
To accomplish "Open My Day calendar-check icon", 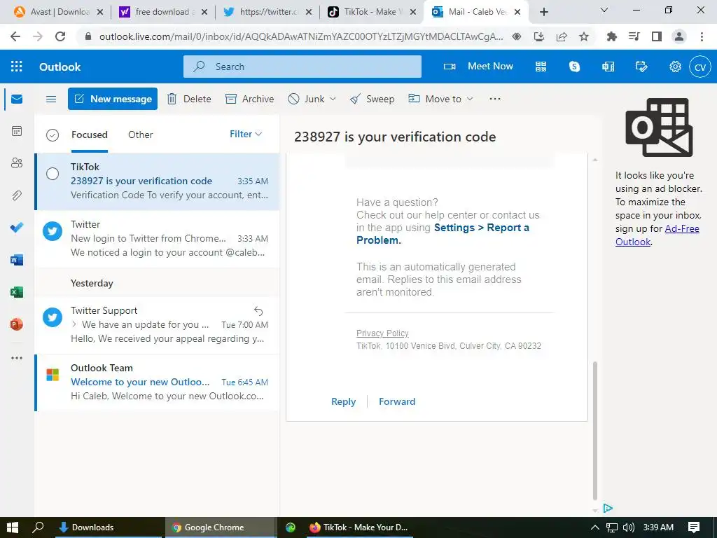I will (641, 67).
